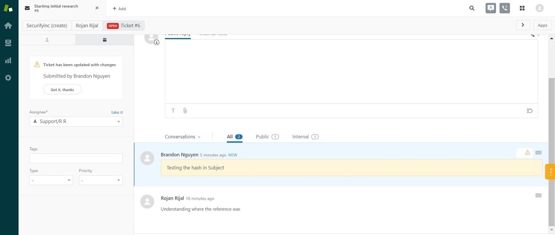Click the Brandon Nguyen author name
Viewport: 555px width, 235px height.
point(179,154)
